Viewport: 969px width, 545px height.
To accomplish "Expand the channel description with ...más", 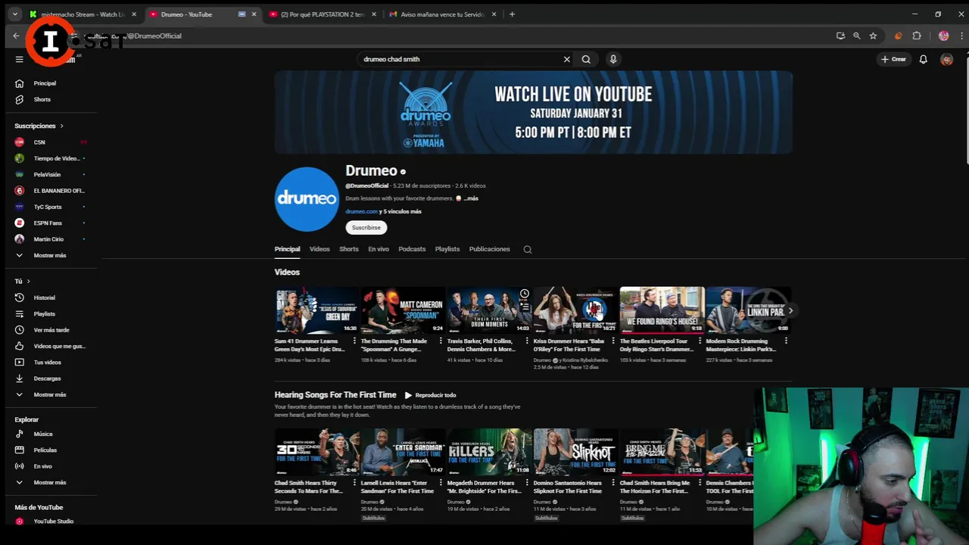I will tap(470, 198).
